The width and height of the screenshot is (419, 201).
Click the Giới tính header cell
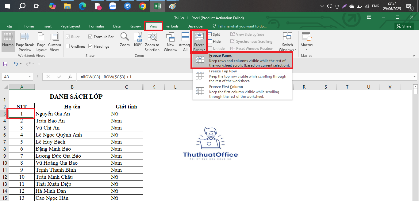[x=126, y=107]
